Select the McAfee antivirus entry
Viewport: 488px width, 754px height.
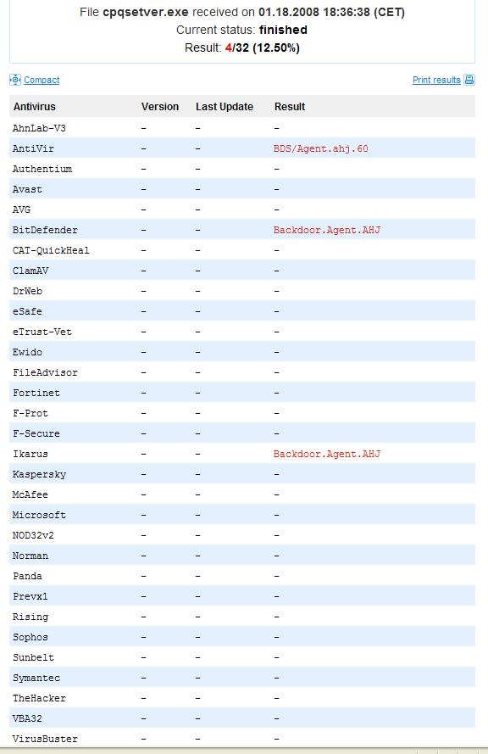click(30, 494)
